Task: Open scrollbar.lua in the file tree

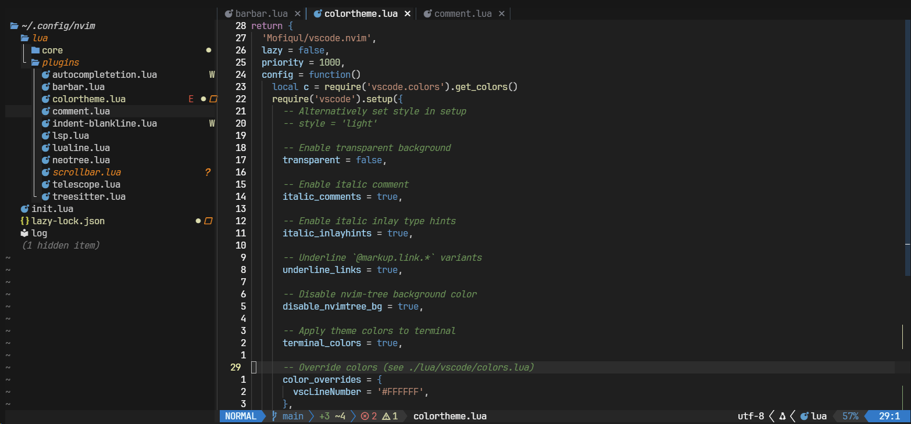Action: [x=86, y=173]
